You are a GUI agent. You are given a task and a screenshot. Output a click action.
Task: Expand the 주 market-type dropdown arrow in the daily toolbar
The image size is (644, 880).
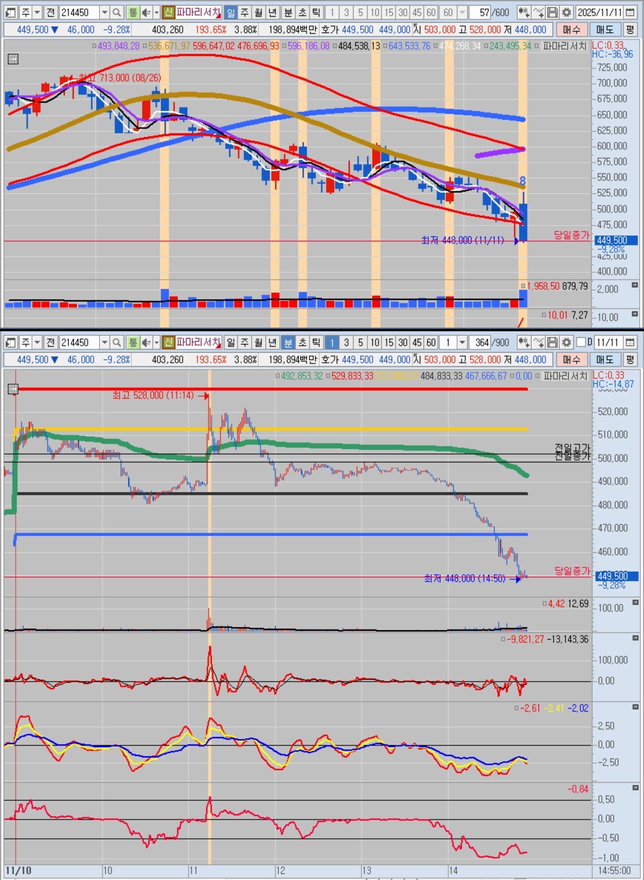point(37,12)
